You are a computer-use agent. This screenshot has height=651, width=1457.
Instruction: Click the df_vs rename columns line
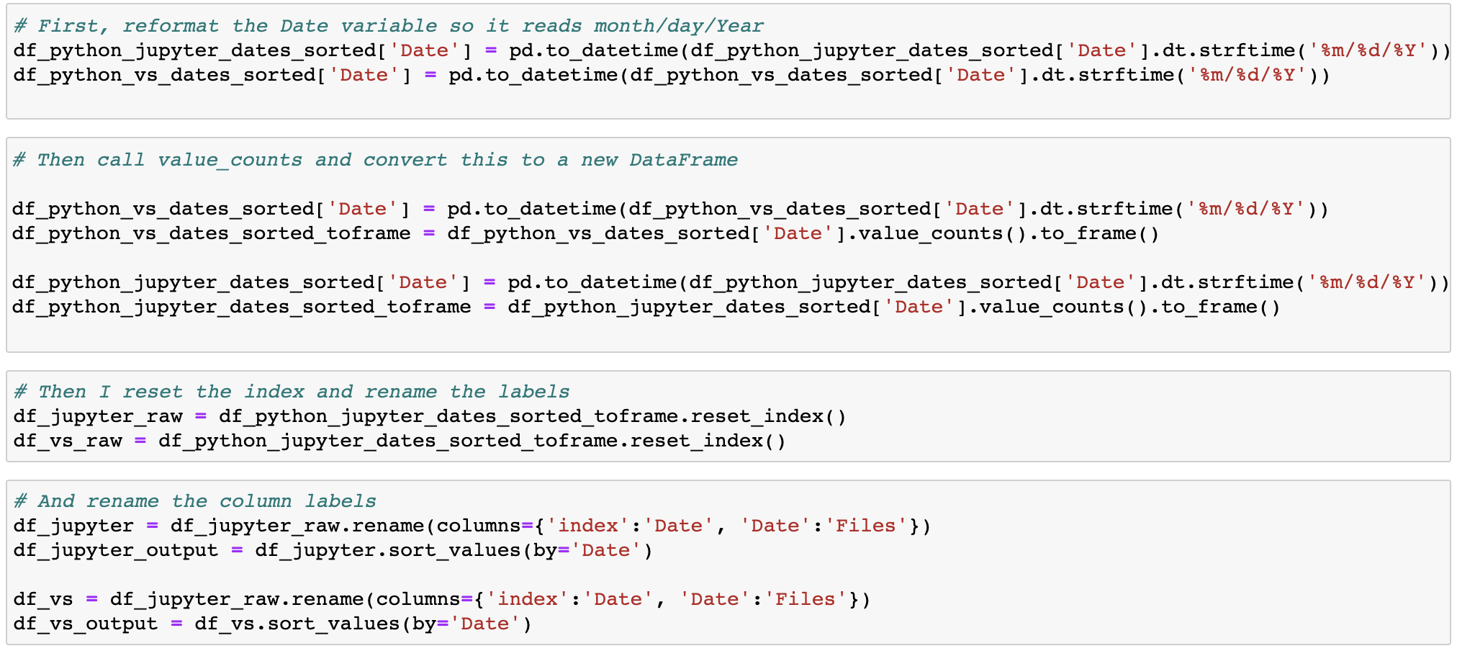(442, 599)
